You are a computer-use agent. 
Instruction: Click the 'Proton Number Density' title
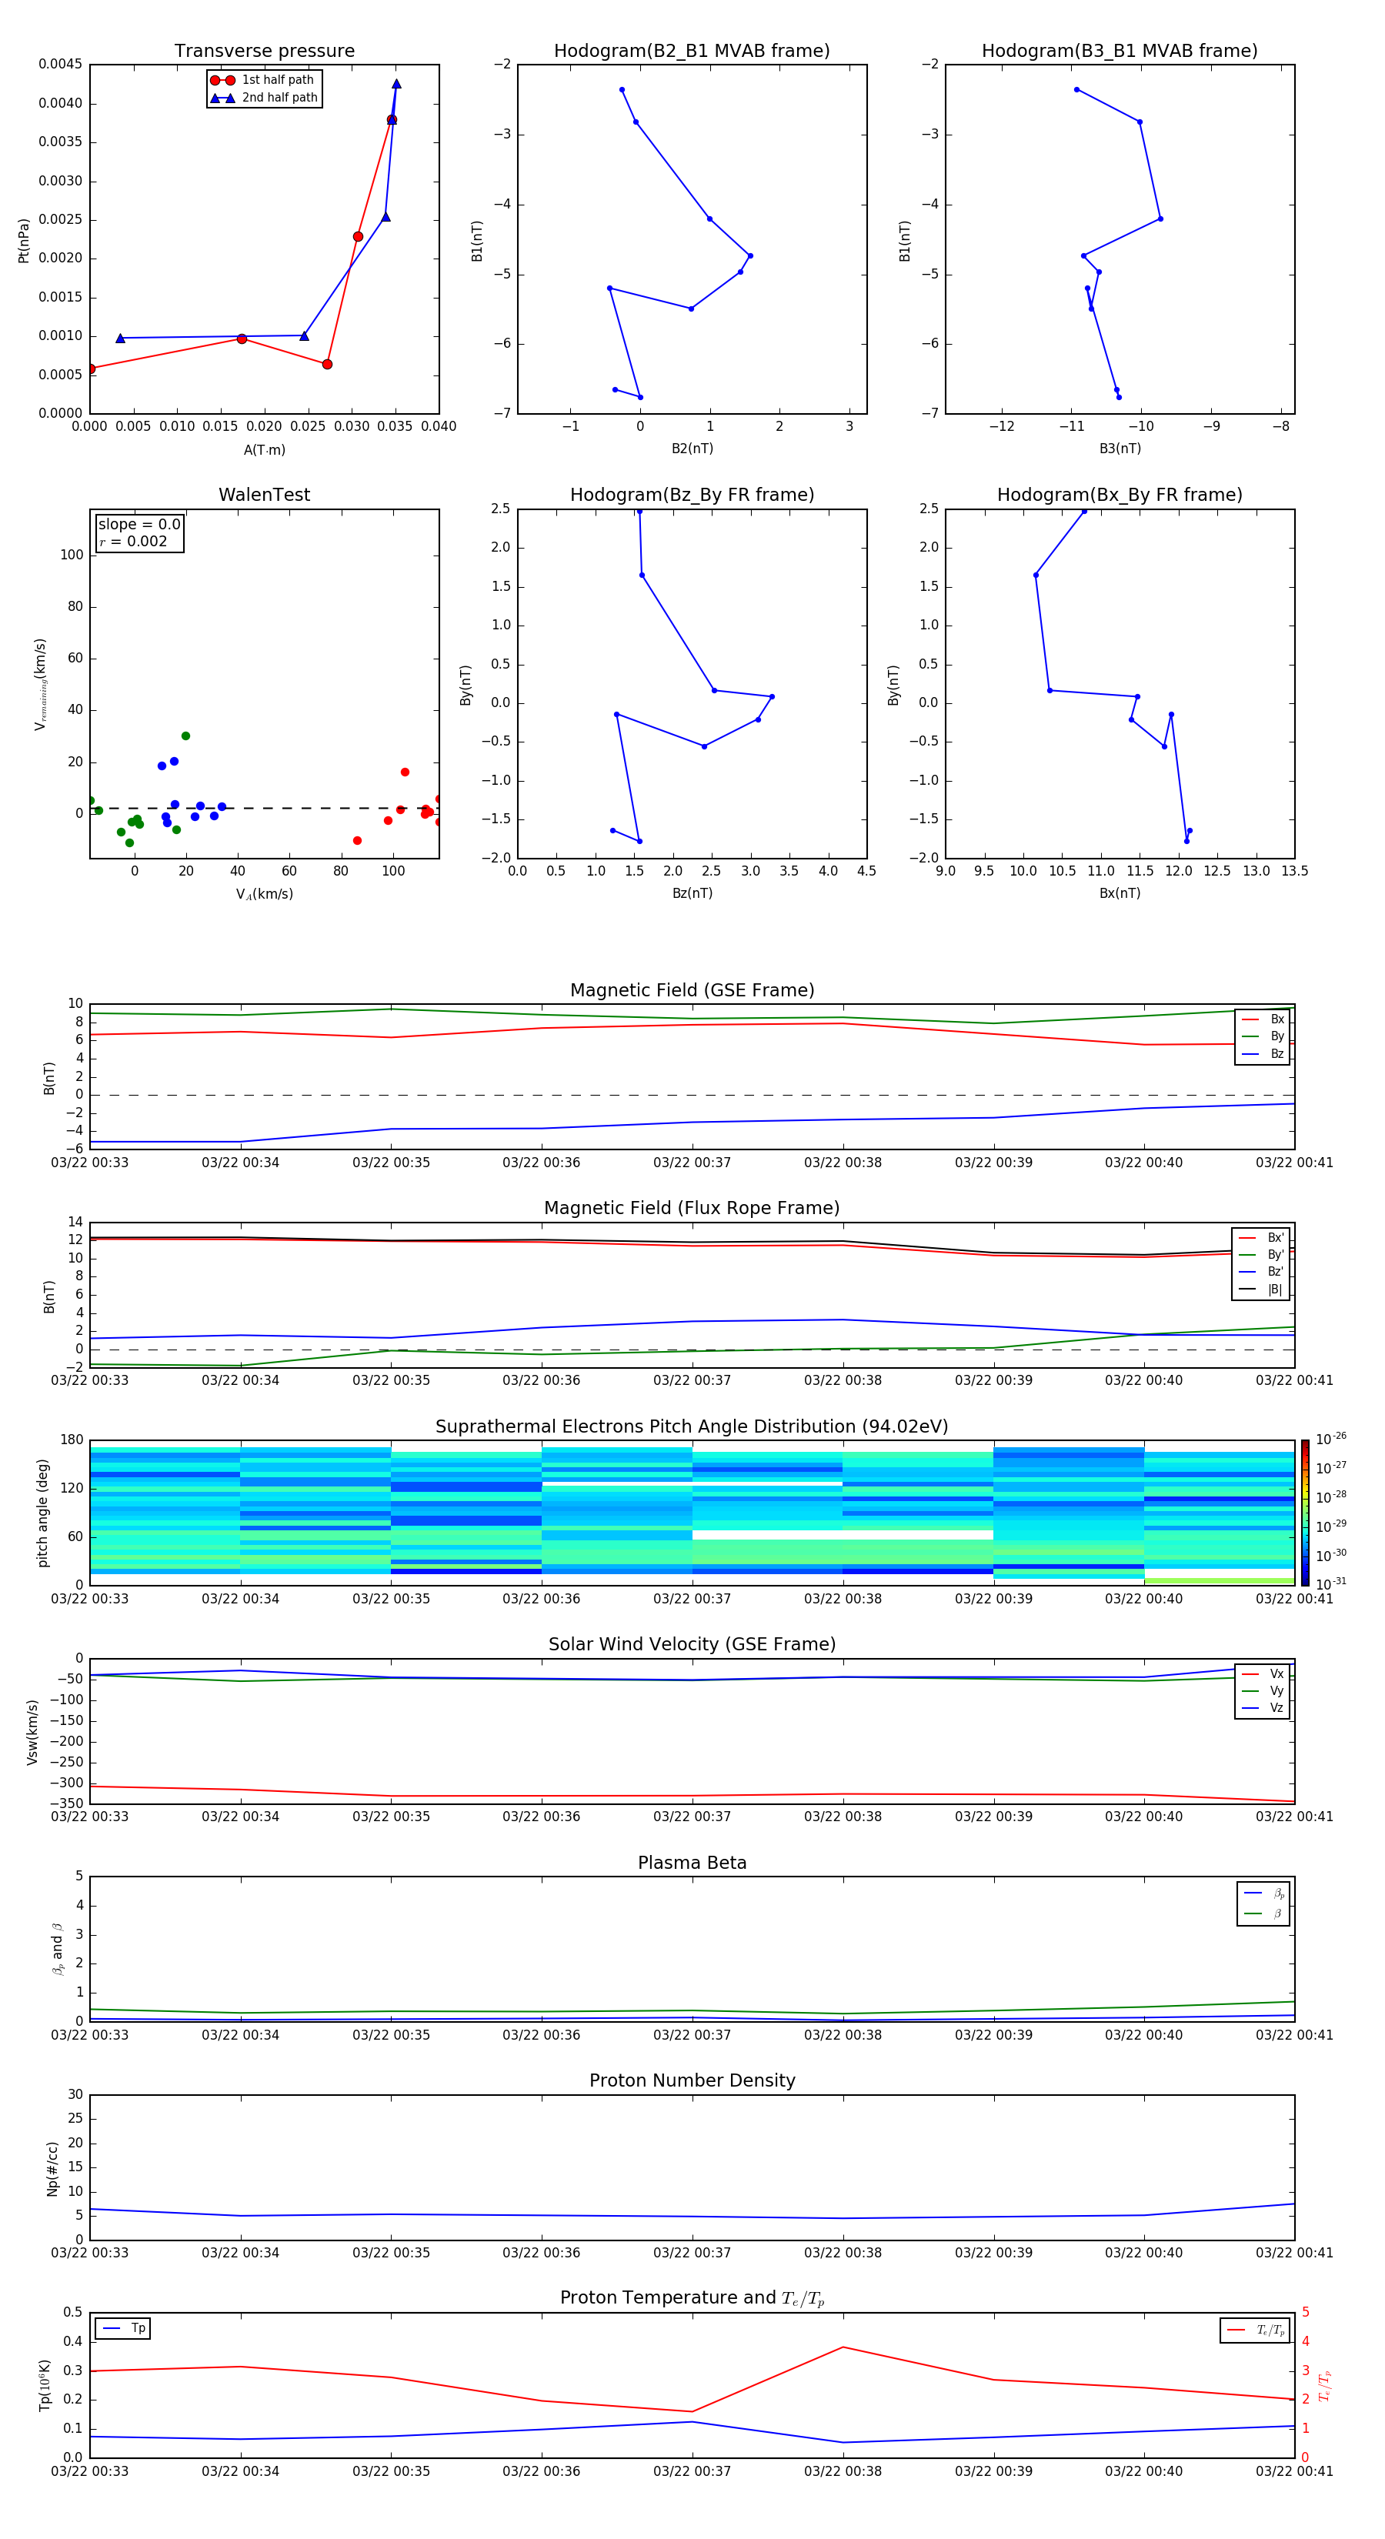coord(692,2080)
